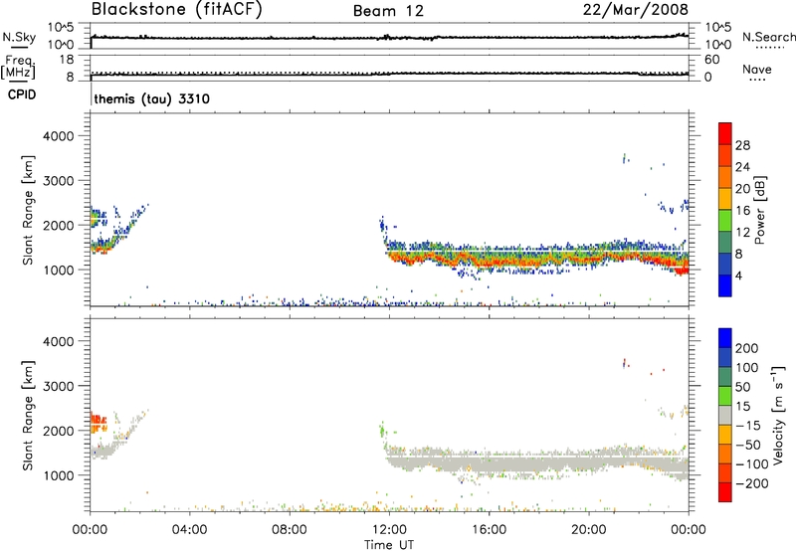Click the "Blackstone (fitACF)" plot title

coord(177,9)
